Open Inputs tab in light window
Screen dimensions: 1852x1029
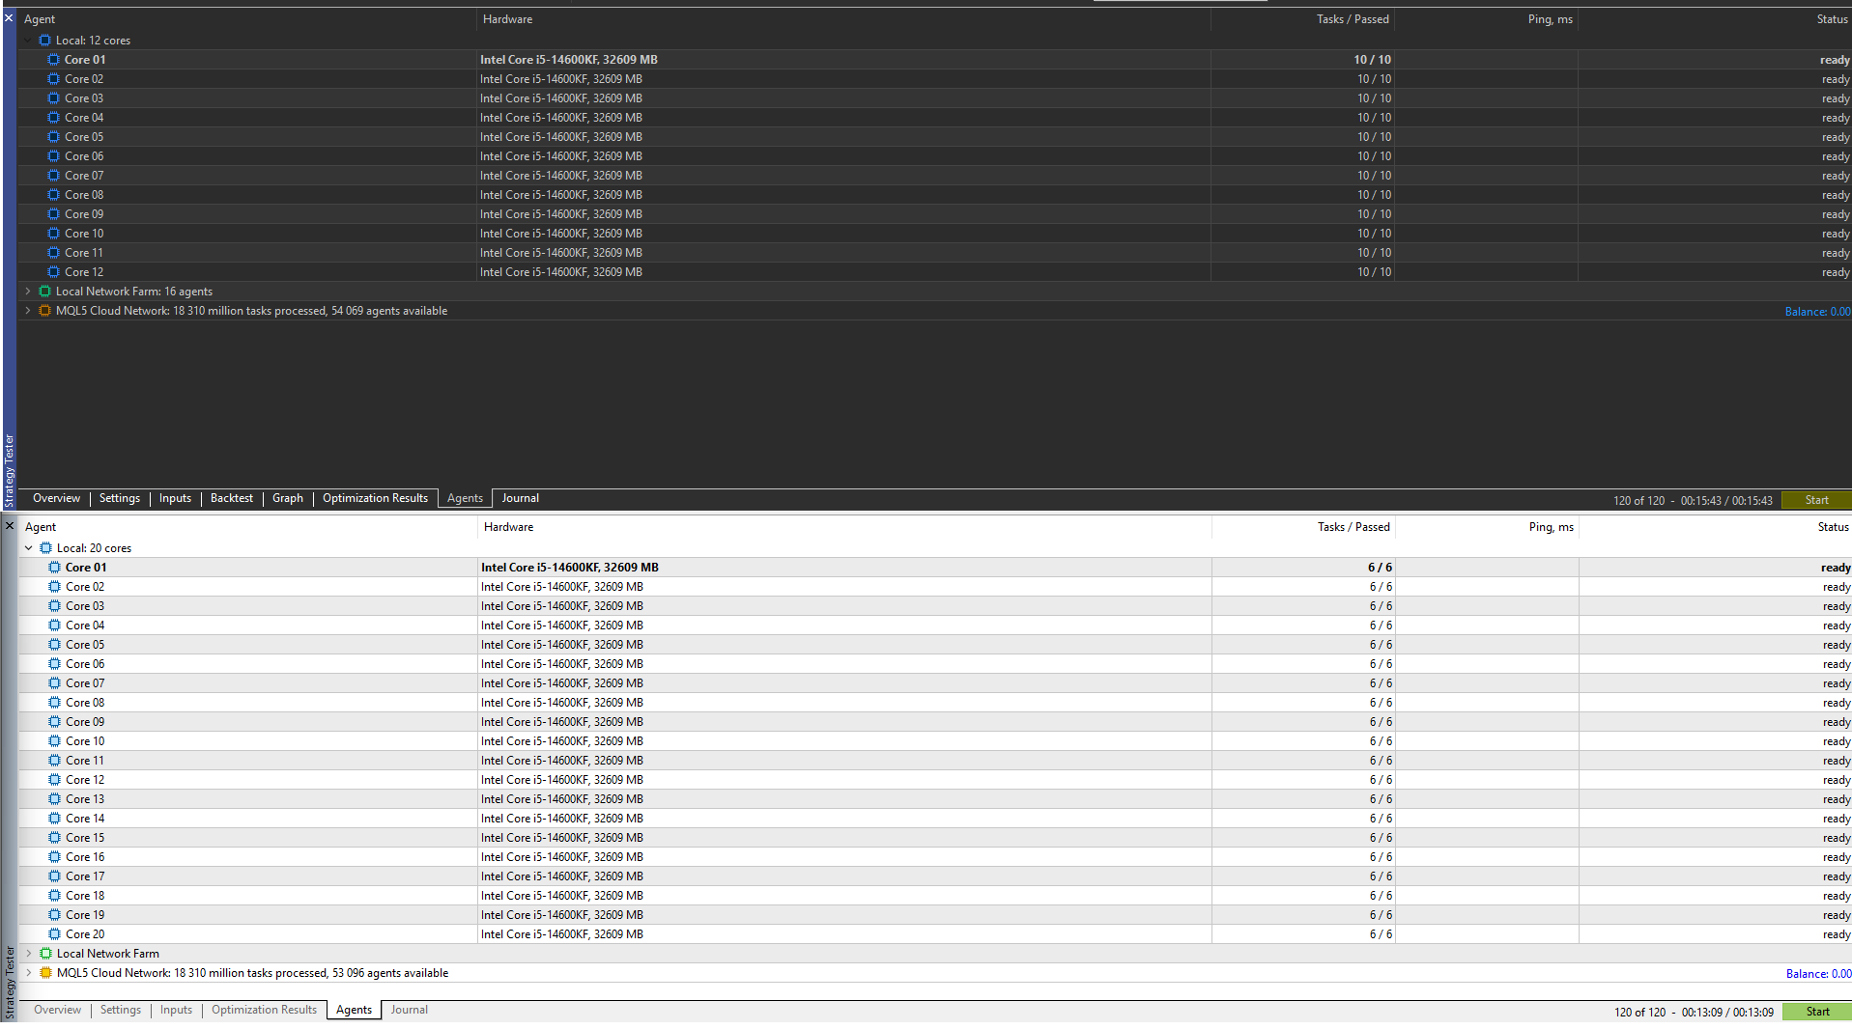(x=176, y=1010)
